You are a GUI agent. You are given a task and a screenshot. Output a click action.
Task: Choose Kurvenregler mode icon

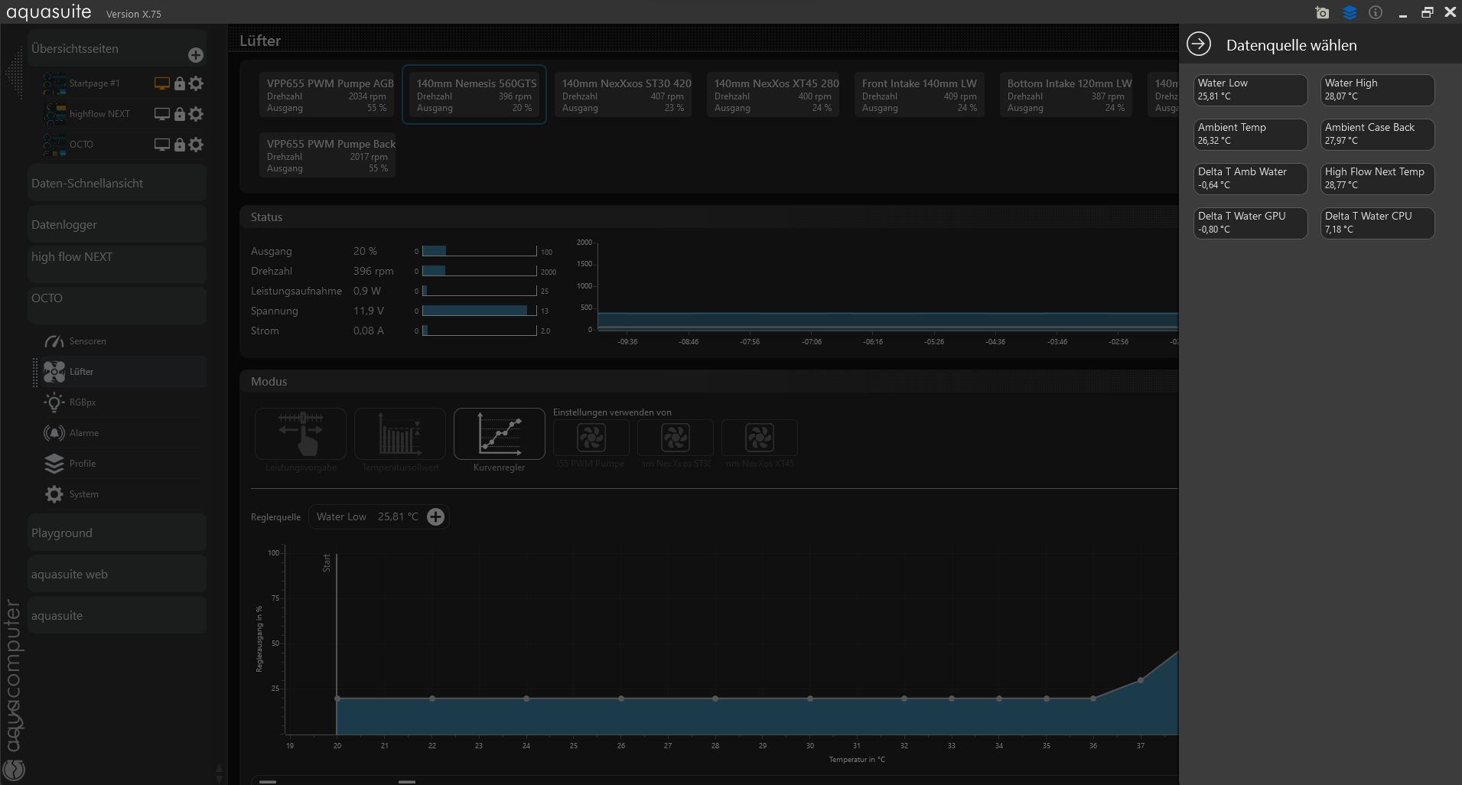[500, 434]
